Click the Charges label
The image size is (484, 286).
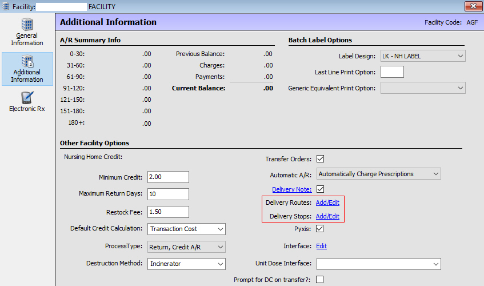click(212, 65)
